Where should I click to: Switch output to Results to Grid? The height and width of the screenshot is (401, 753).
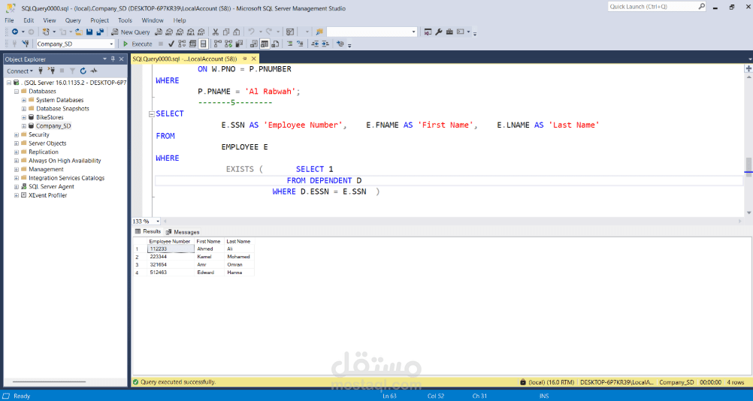click(265, 44)
